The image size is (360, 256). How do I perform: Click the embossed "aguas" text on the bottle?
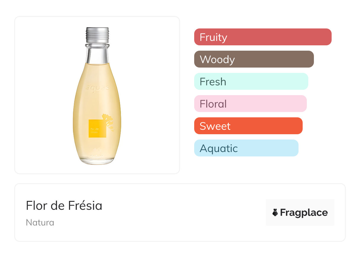(x=97, y=88)
